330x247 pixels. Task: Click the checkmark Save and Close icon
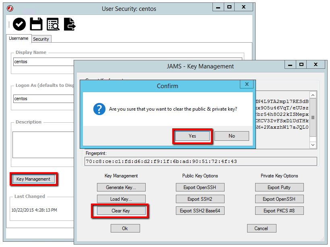[19, 24]
